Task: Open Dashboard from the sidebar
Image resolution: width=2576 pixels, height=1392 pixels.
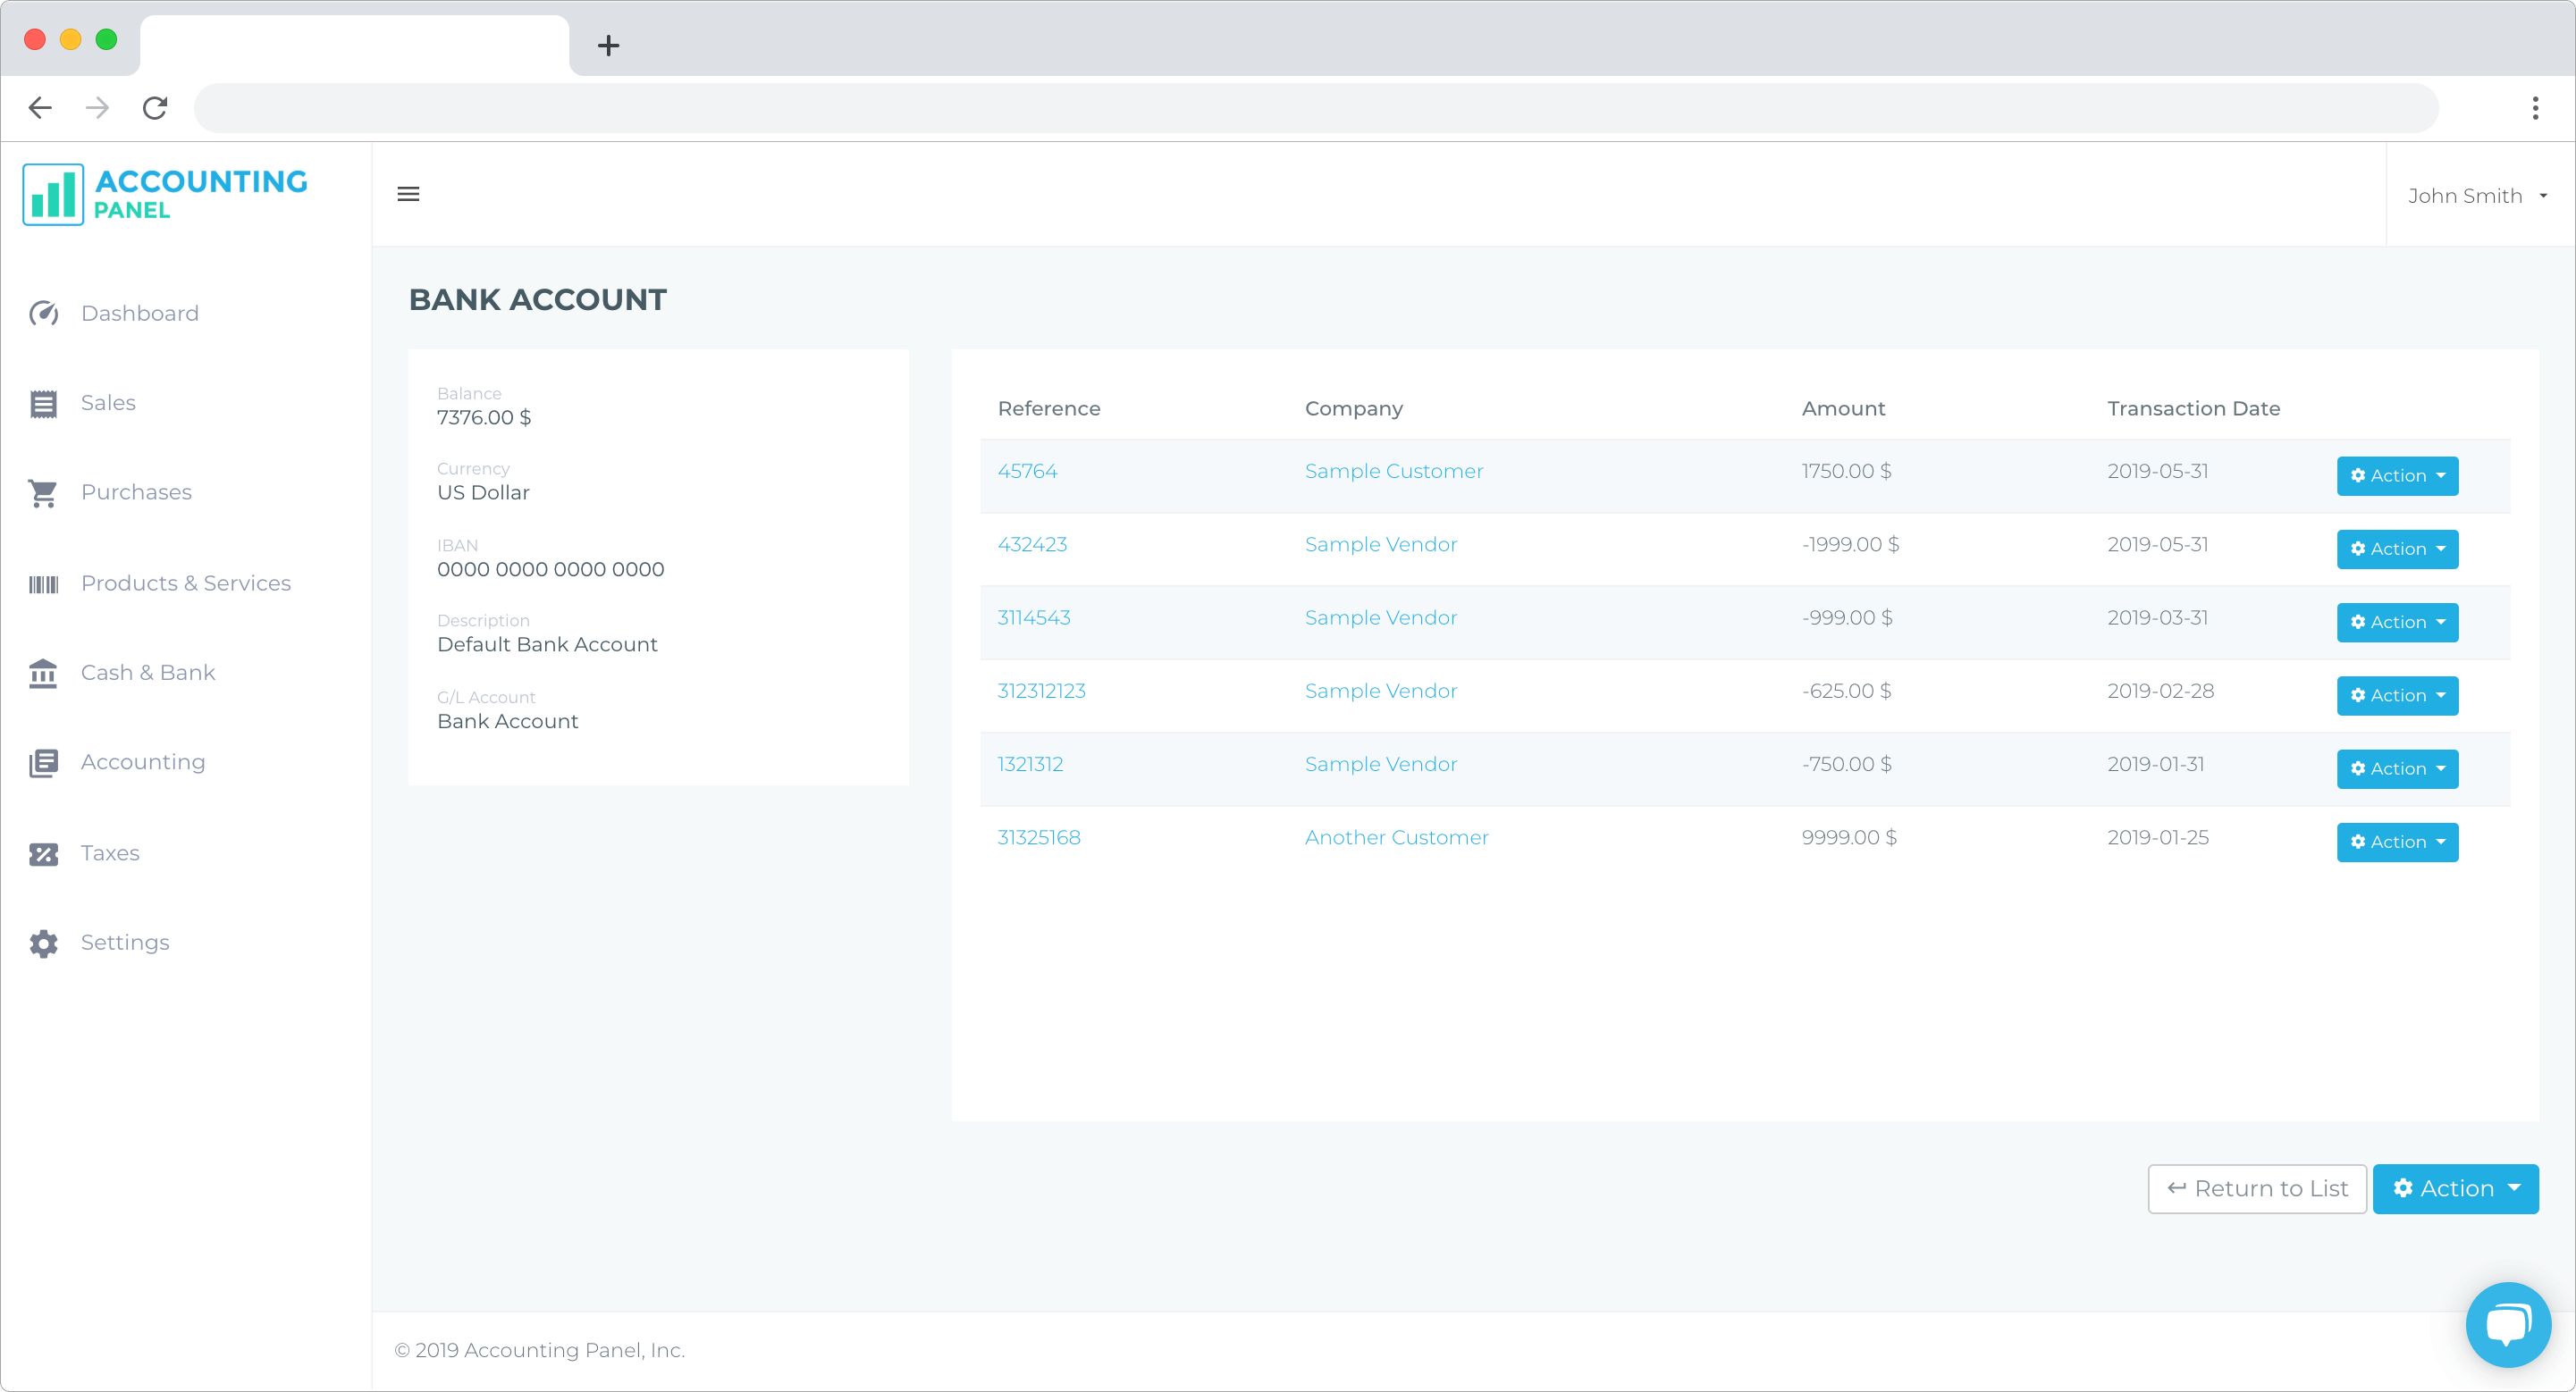Action: coord(140,314)
